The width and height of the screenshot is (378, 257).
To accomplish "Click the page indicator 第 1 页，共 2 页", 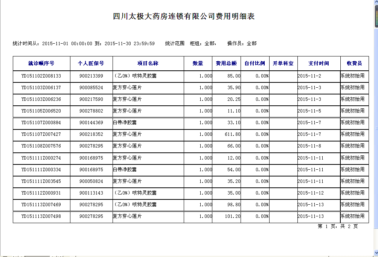I will pyautogui.click(x=337, y=227).
